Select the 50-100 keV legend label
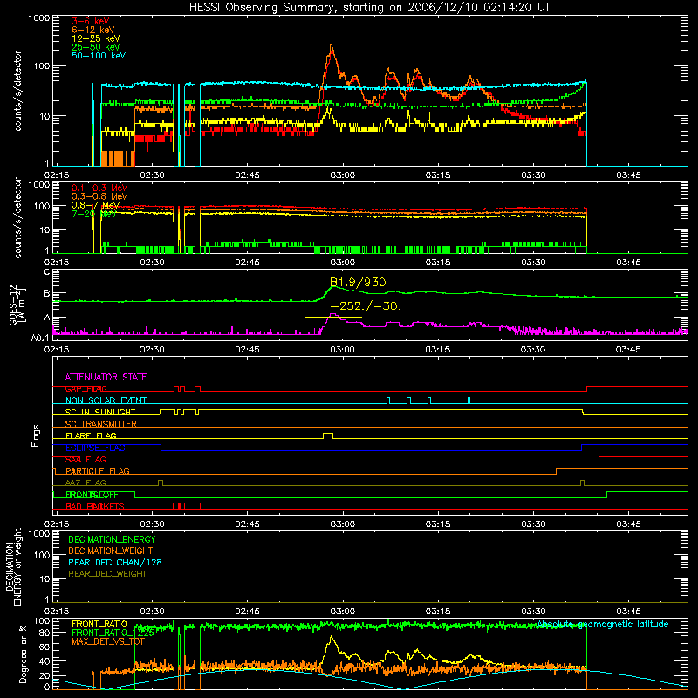The height and width of the screenshot is (698, 698). click(x=99, y=56)
